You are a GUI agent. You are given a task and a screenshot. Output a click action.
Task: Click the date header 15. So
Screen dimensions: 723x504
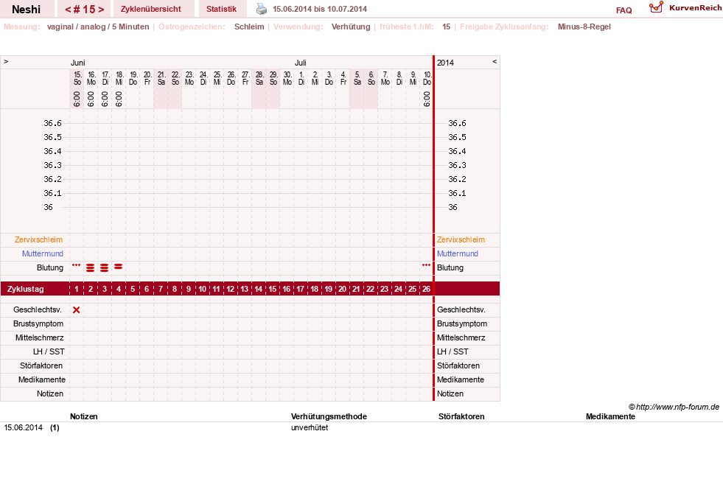click(77, 78)
